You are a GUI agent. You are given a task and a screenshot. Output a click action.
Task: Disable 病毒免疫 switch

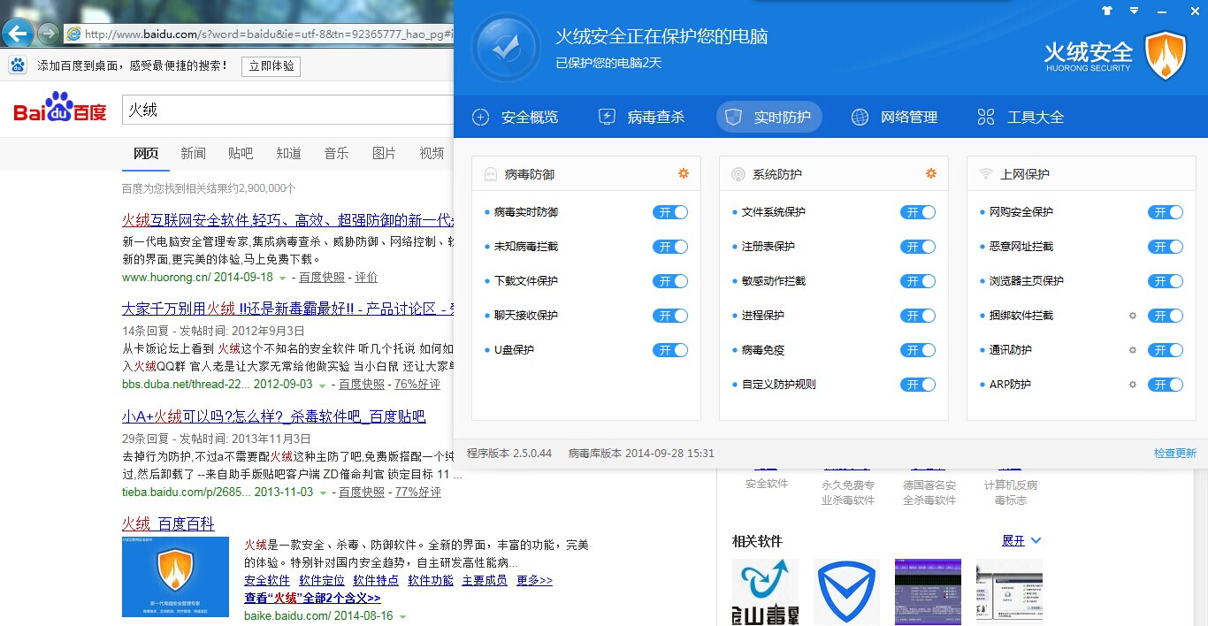point(918,350)
